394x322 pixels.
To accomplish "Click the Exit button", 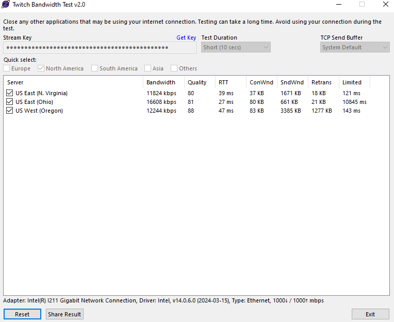I will 370,314.
